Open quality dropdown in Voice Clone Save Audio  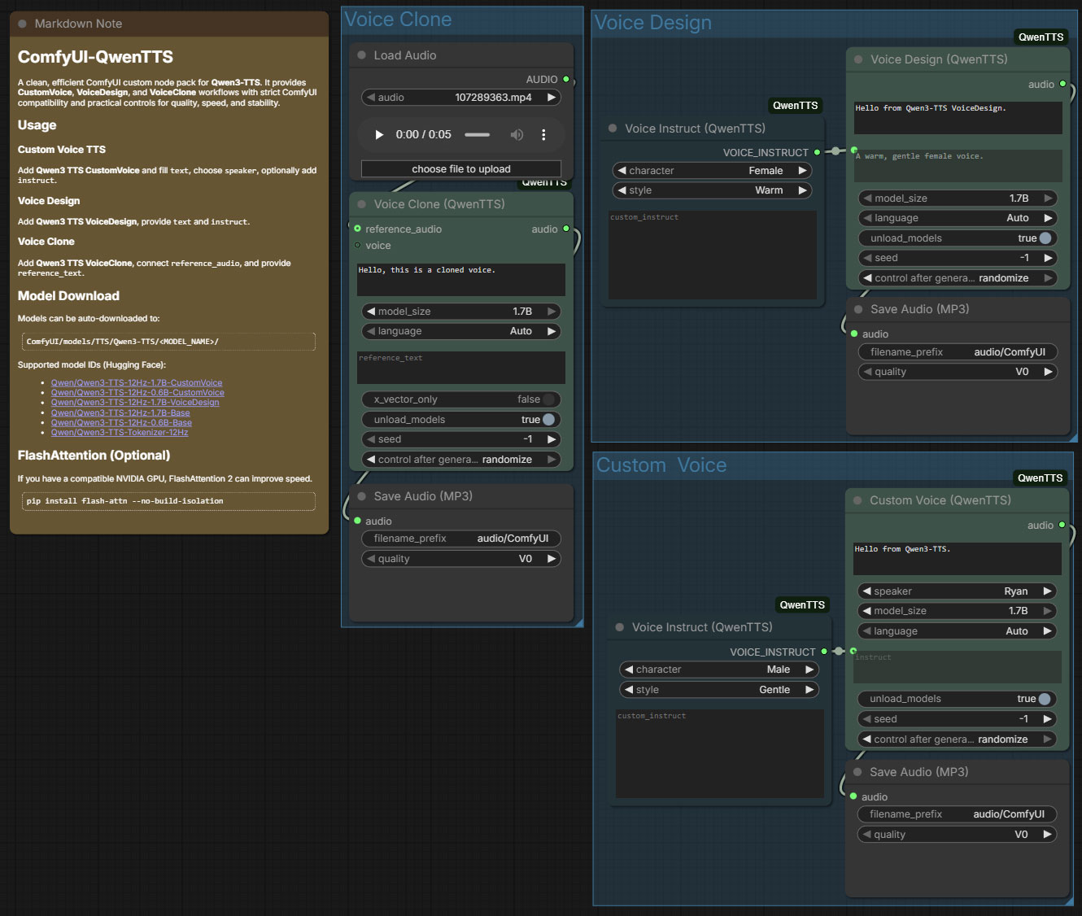click(461, 559)
